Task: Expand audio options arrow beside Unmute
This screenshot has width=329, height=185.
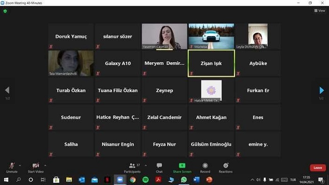Action: [x=20, y=166]
